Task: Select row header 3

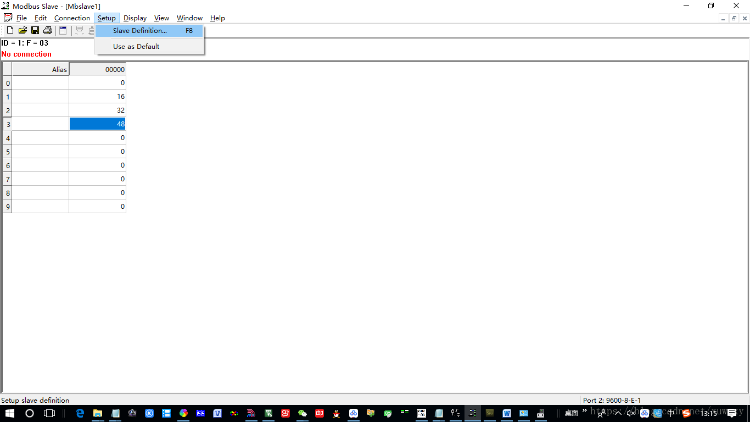Action: tap(8, 124)
